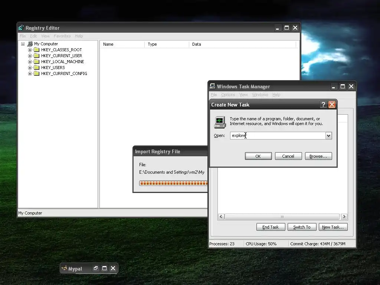
Task: Click the New Task... button
Action: (333, 227)
